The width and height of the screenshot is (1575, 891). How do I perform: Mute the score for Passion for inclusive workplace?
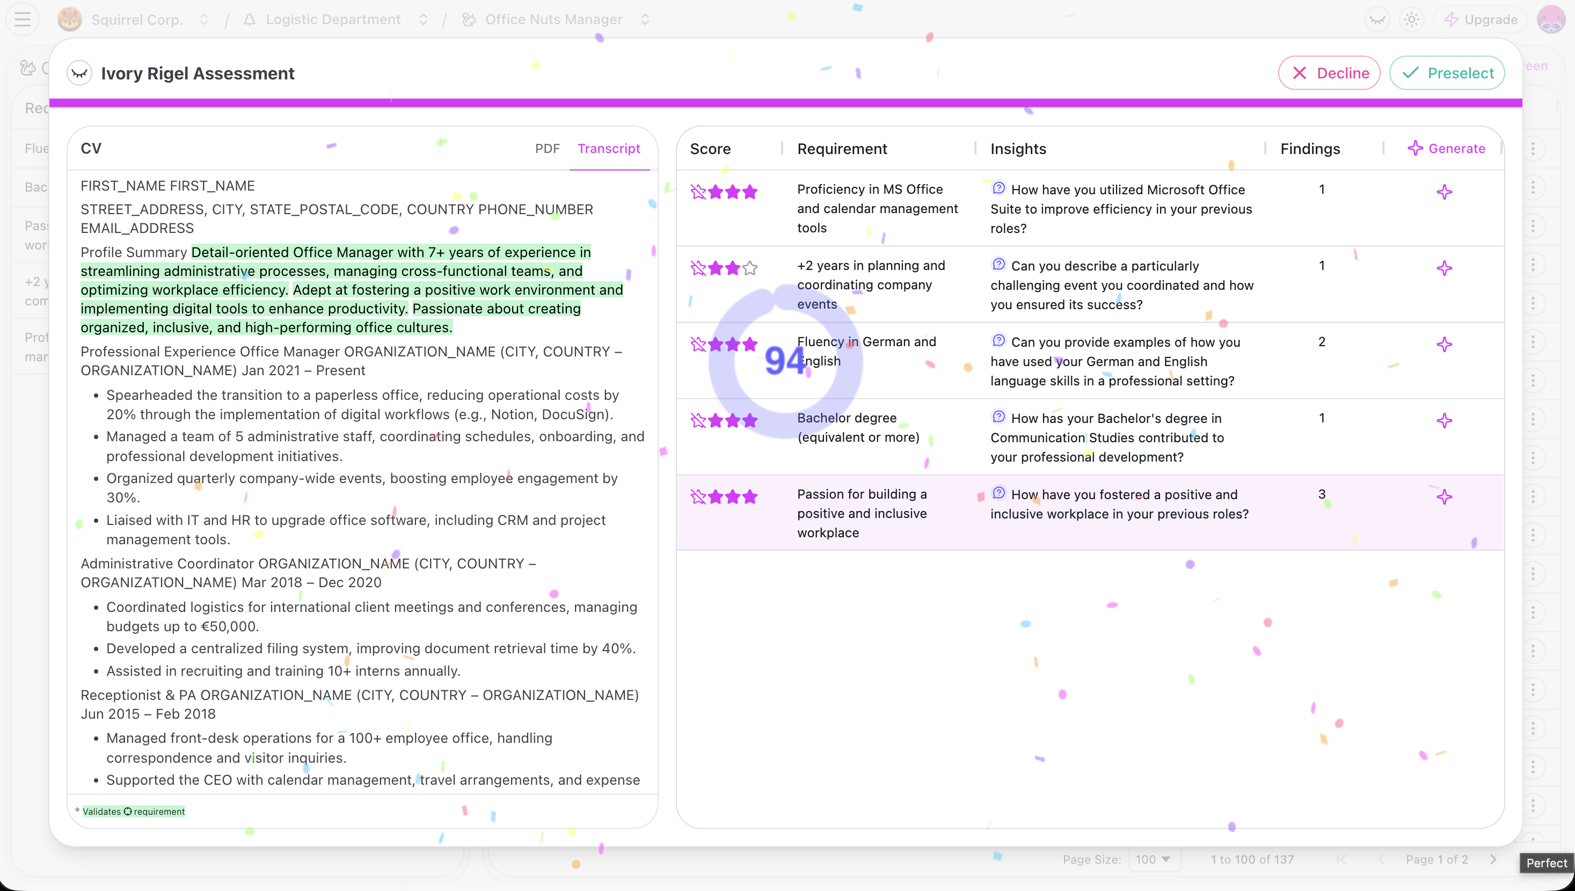pyautogui.click(x=699, y=496)
